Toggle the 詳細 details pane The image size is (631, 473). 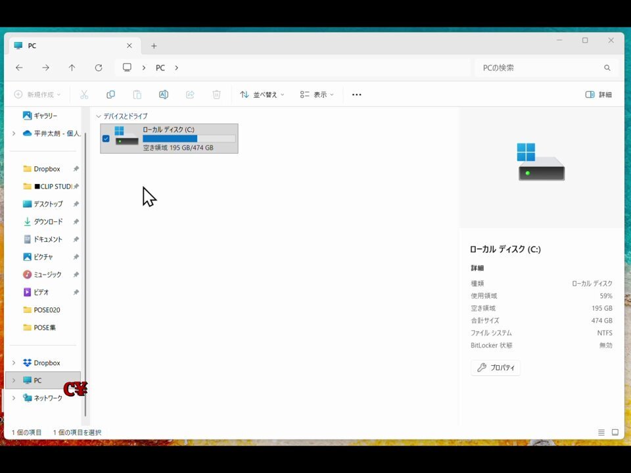click(x=598, y=95)
